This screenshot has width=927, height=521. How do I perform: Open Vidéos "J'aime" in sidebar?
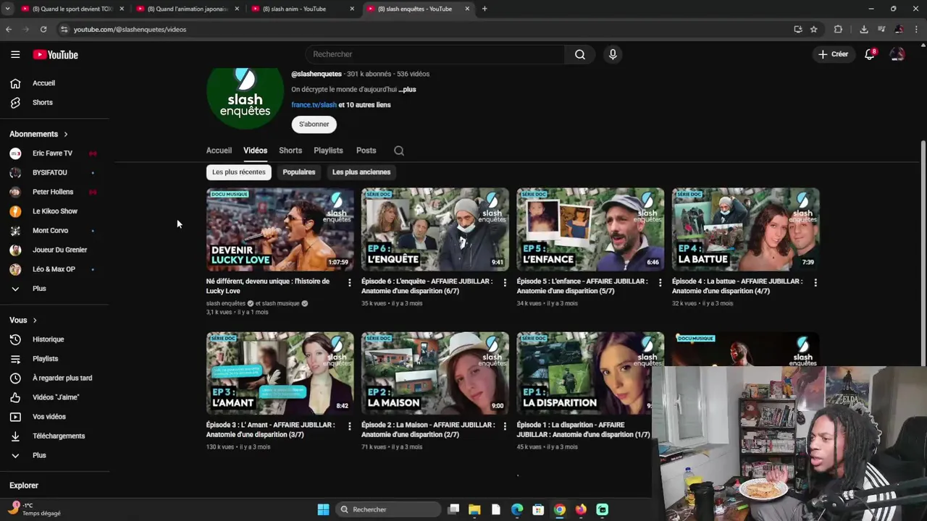click(x=56, y=397)
